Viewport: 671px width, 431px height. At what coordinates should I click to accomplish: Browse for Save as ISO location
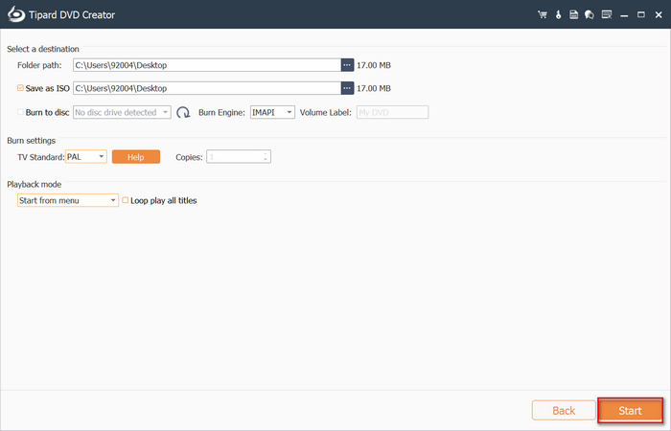[347, 88]
